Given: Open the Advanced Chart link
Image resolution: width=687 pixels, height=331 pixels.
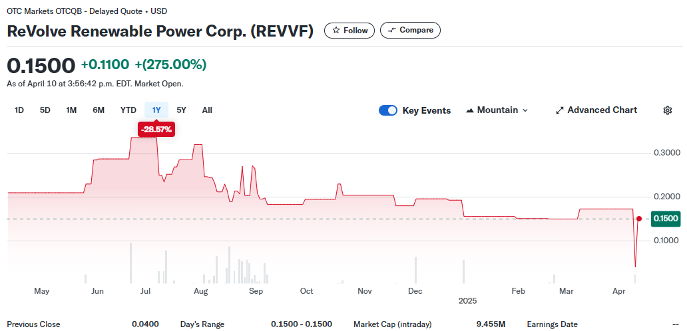Looking at the screenshot, I should 596,110.
